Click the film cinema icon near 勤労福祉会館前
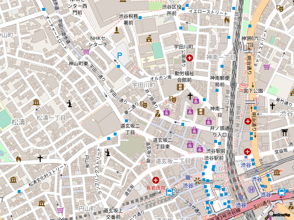 pyautogui.click(x=180, y=87)
